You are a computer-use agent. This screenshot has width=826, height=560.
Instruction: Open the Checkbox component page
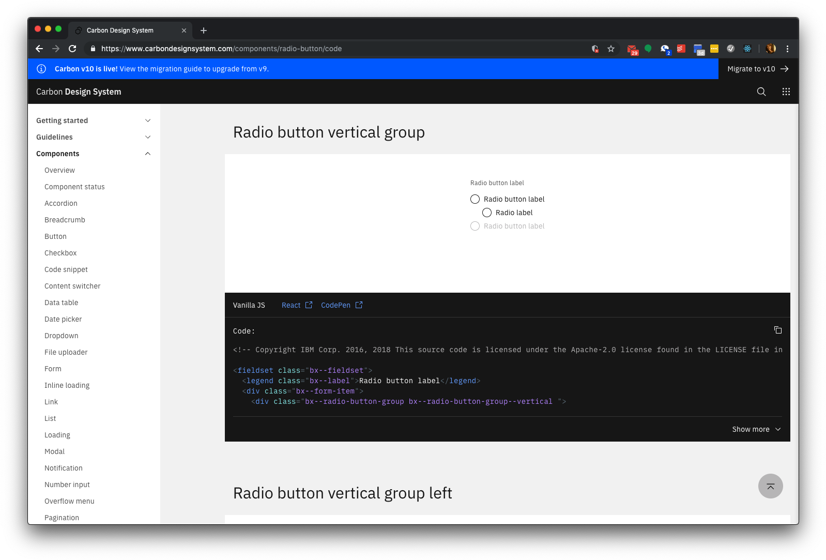click(x=60, y=253)
